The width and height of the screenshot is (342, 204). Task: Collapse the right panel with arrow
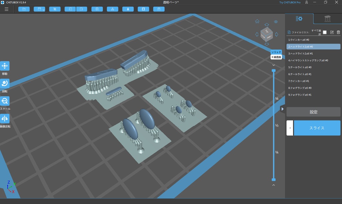click(x=283, y=109)
